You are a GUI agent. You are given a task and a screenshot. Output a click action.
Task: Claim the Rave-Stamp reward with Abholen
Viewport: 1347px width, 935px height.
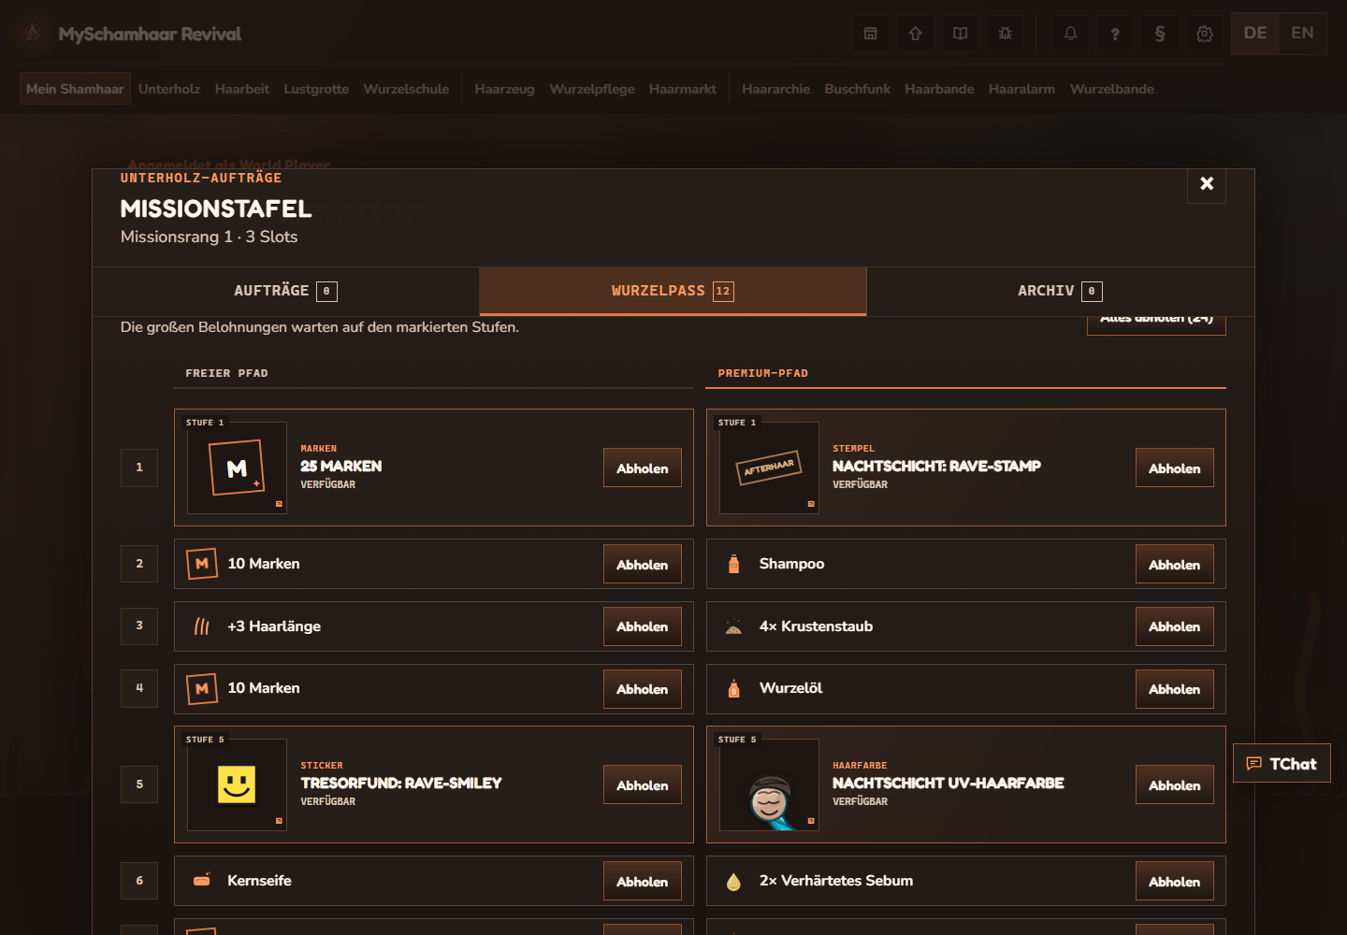(1175, 467)
